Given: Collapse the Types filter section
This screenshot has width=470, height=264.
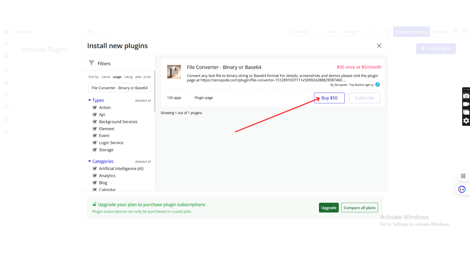Looking at the screenshot, I should [90, 100].
